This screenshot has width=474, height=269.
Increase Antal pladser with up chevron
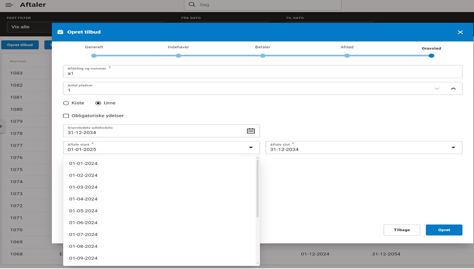click(x=453, y=88)
